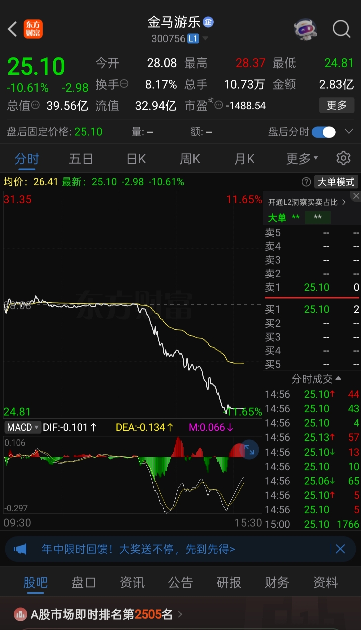361x630 pixels.
Task: Tap the 15:00 25.10 1766 trade row
Action: 312,524
